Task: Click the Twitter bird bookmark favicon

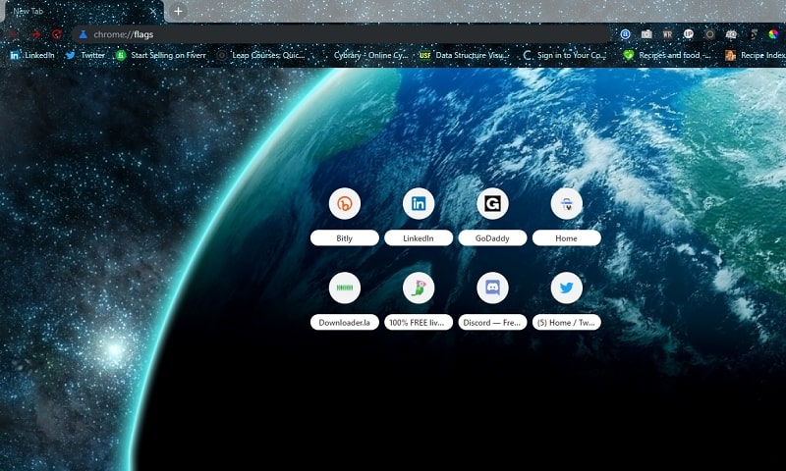Action: 71,55
